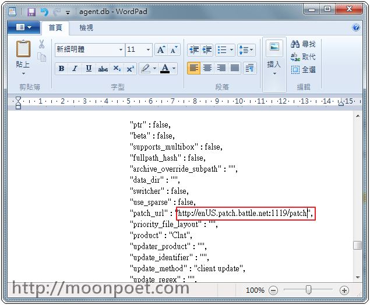Open the font size dropdown
370x305 pixels.
coord(148,50)
